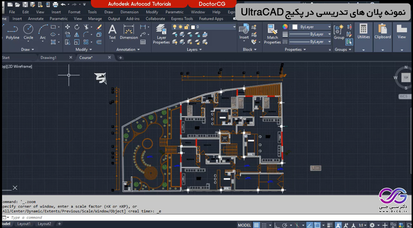The width and height of the screenshot is (413, 228).
Task: Click TOP face on the ViewCube
Action: [406, 78]
